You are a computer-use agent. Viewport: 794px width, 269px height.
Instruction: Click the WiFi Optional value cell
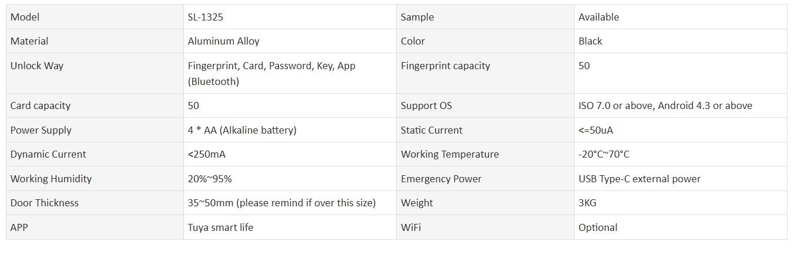[x=681, y=227]
